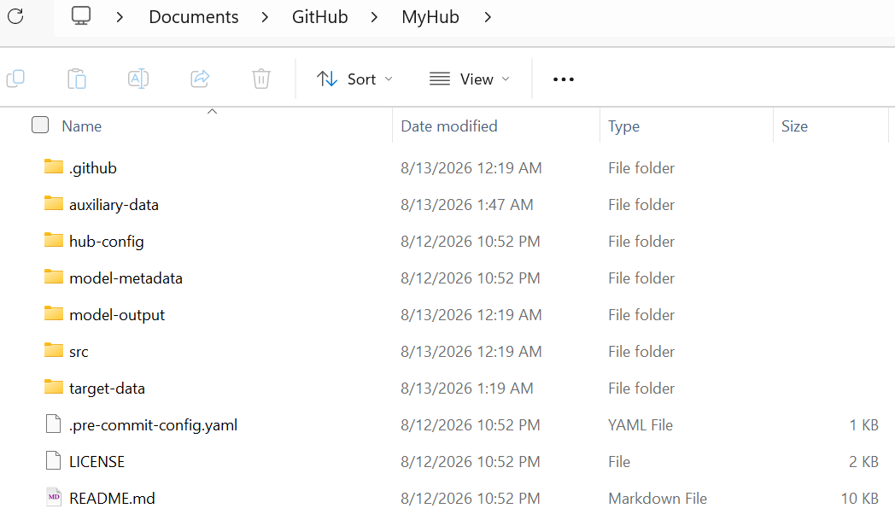Image resolution: width=895 pixels, height=526 pixels.
Task: Click the Share icon in toolbar
Action: pos(200,79)
